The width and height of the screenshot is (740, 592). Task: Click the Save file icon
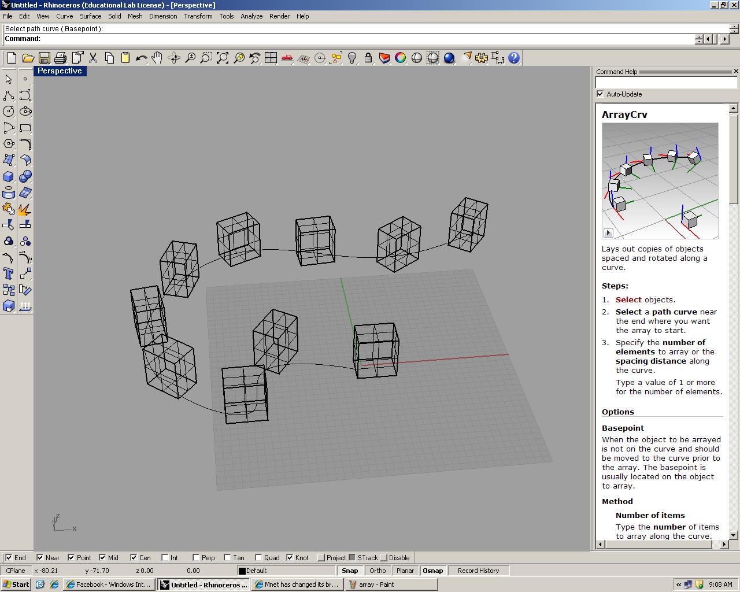[x=44, y=58]
